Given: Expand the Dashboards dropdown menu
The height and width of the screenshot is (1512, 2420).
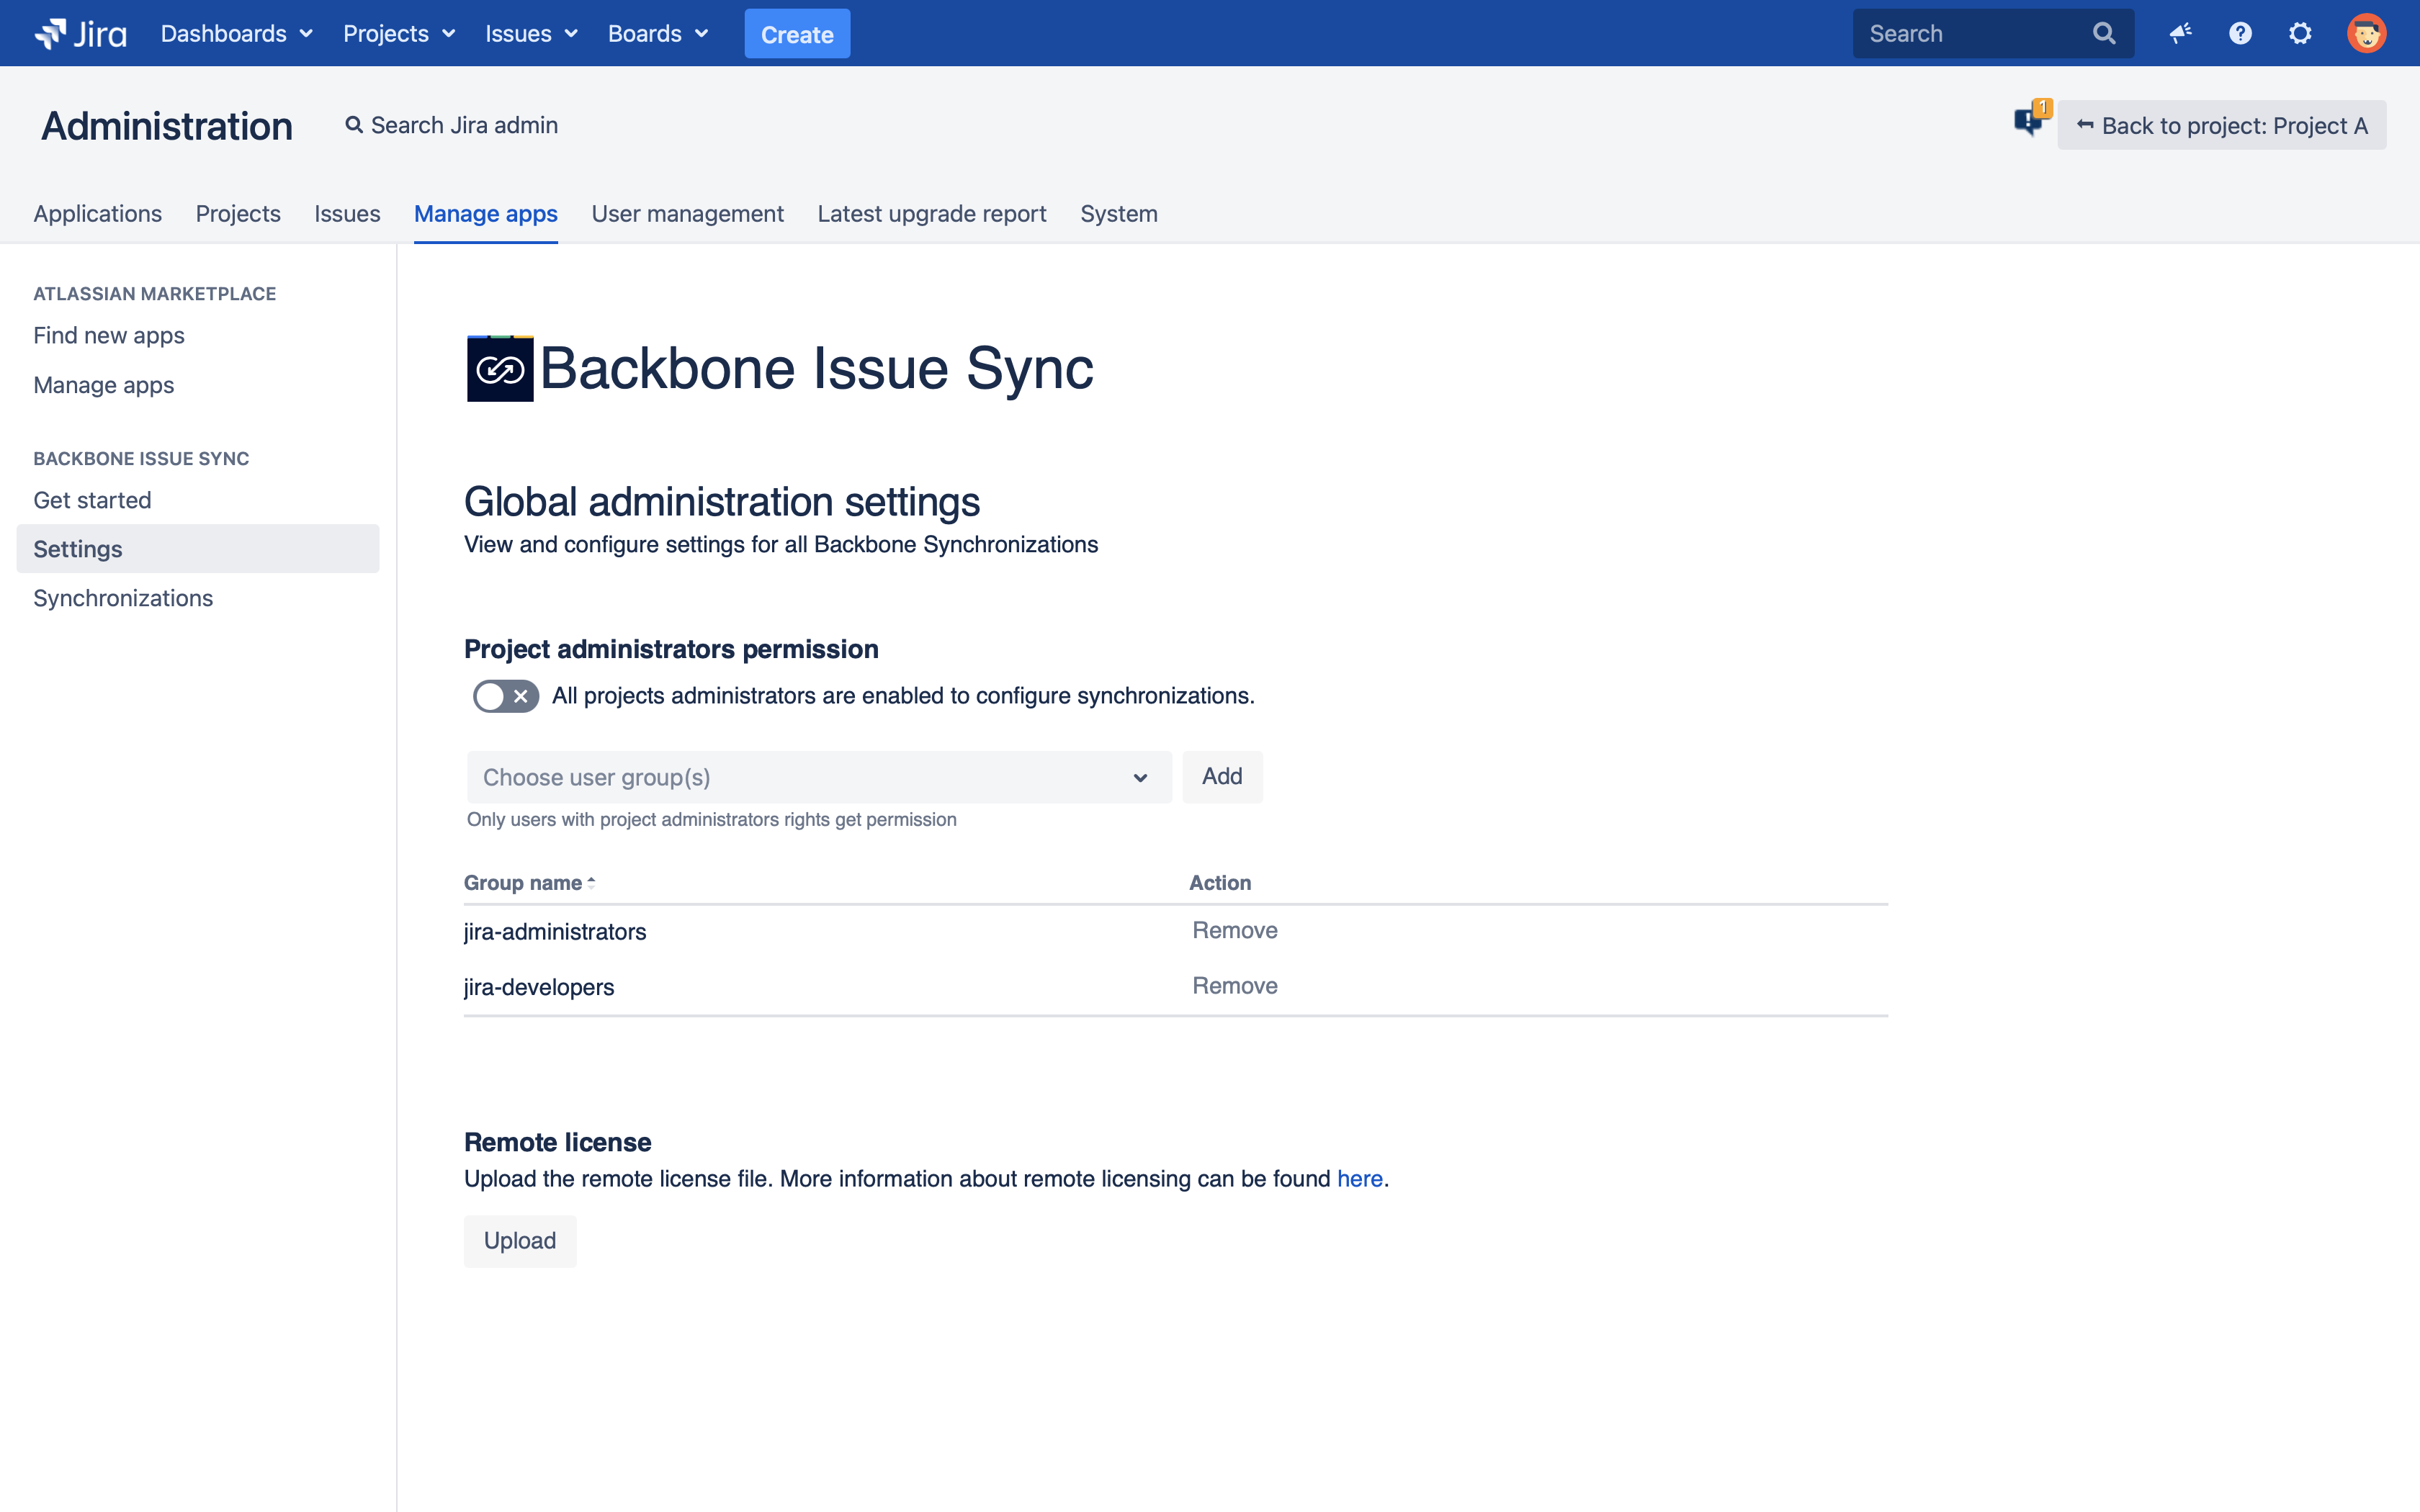Looking at the screenshot, I should 237,34.
